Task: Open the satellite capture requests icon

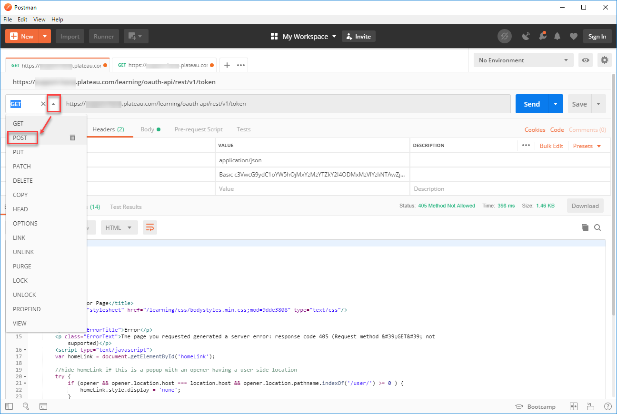Action: [526, 37]
